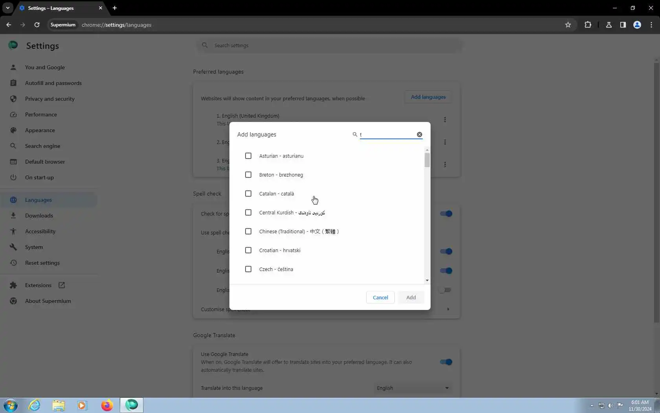Open the Labs flask icon

pyautogui.click(x=609, y=25)
